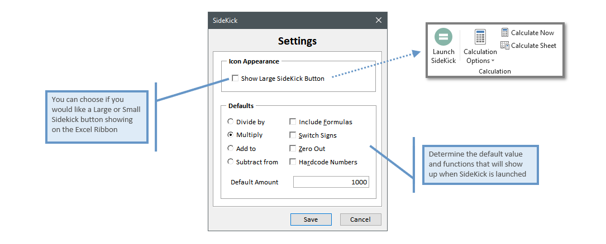606x244 pixels.
Task: Click the Settings heading text
Action: (x=297, y=41)
